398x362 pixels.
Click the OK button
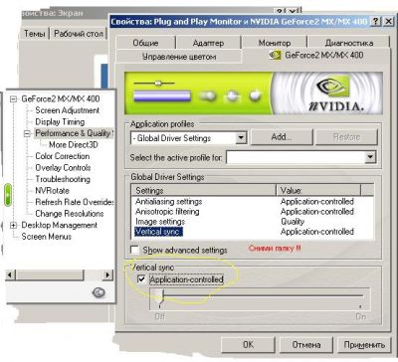[x=248, y=344]
